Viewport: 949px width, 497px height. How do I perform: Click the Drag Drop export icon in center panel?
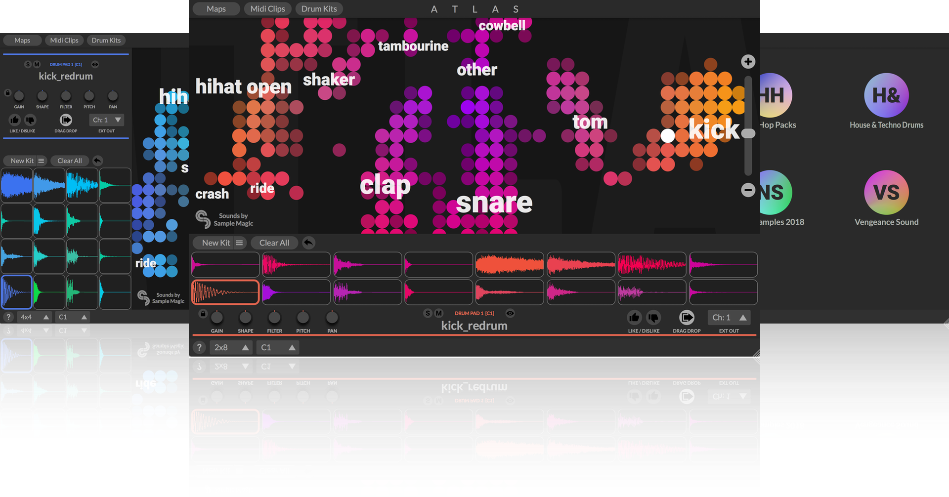[x=687, y=317]
